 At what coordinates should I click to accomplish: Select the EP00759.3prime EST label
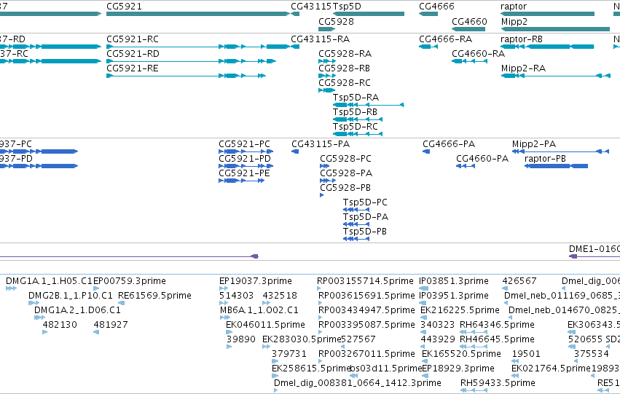[x=130, y=281]
